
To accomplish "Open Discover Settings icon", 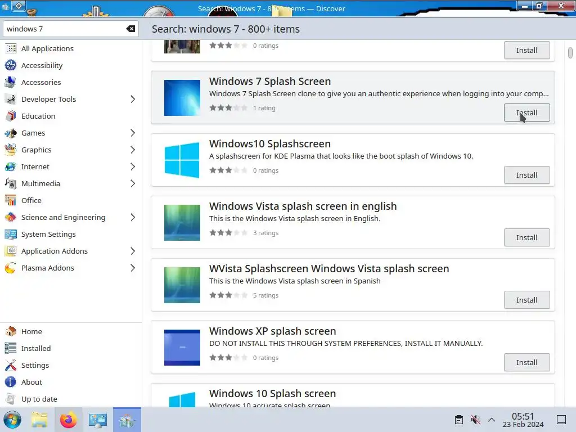I will [11, 365].
